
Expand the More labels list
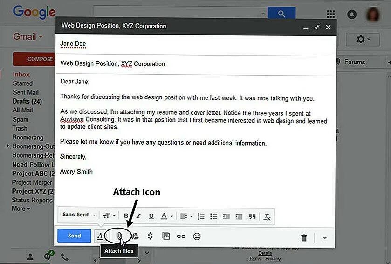coord(21,208)
